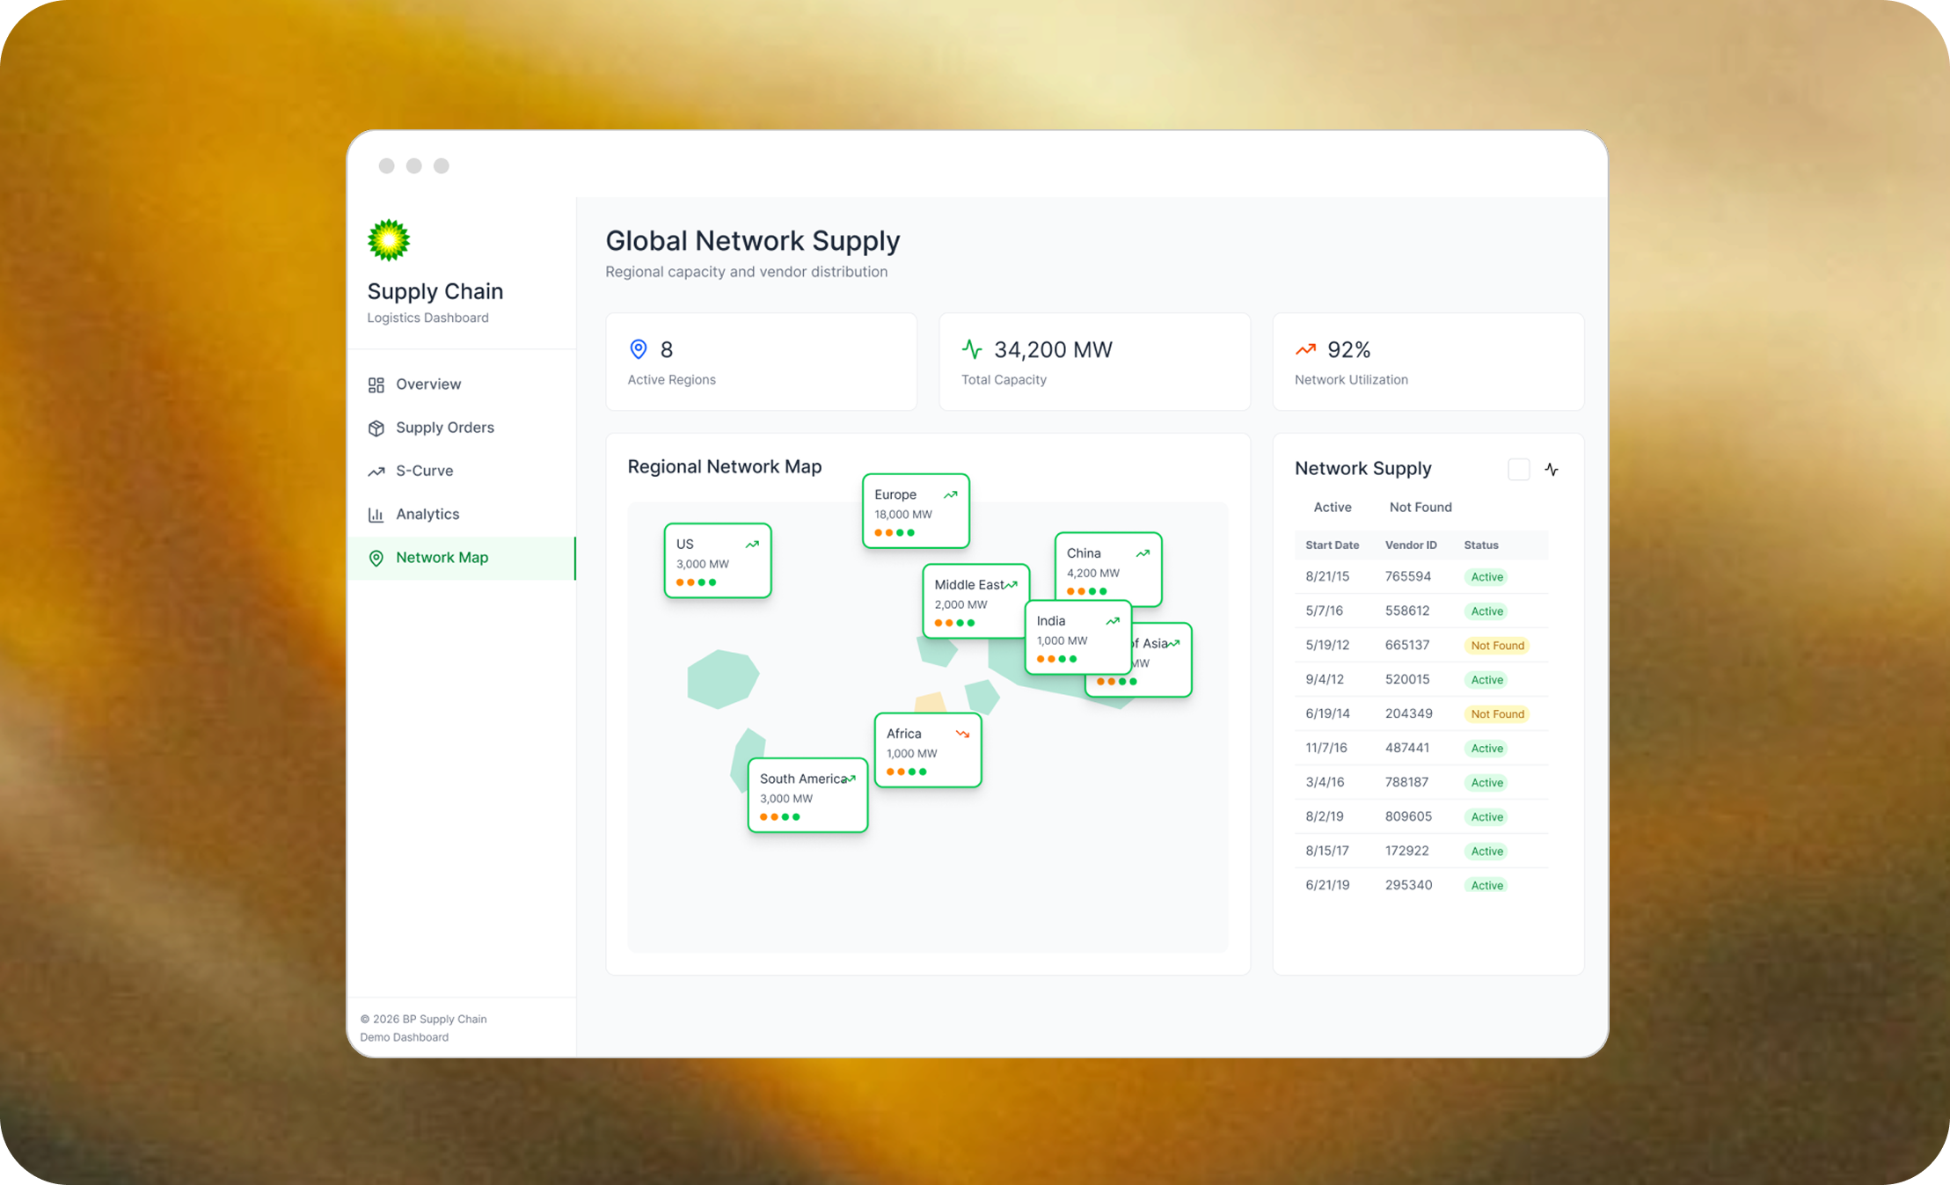Click the BP sunburst logo
This screenshot has height=1185, width=1950.
point(389,240)
